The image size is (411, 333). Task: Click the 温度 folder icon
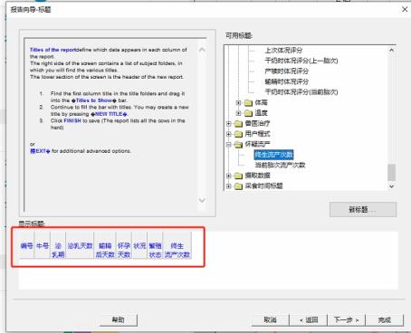pyautogui.click(x=248, y=113)
